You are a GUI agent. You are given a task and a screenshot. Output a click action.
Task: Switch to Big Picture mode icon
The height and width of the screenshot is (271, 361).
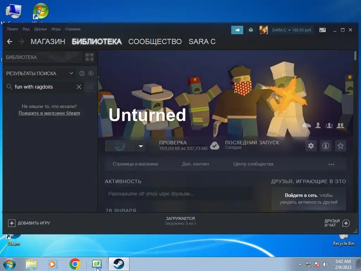(323, 30)
